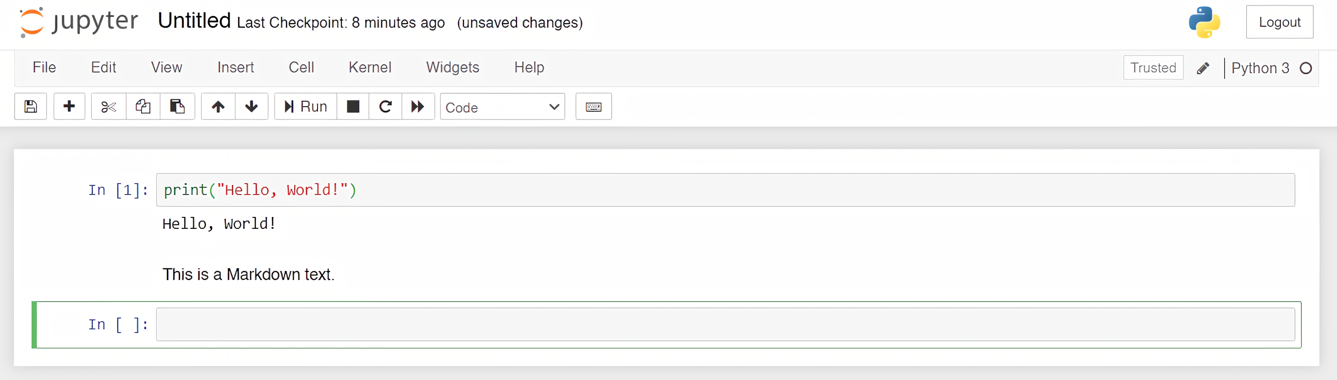Image resolution: width=1337 pixels, height=380 pixels.
Task: Restart kernel and rerun all cells icon
Action: [418, 107]
